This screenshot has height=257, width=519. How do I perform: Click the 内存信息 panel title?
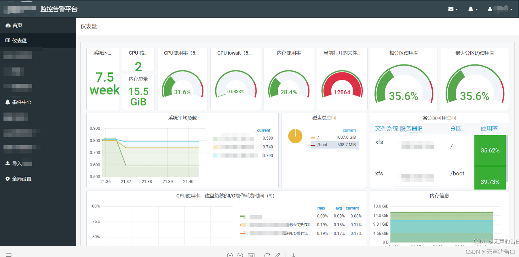(x=439, y=196)
